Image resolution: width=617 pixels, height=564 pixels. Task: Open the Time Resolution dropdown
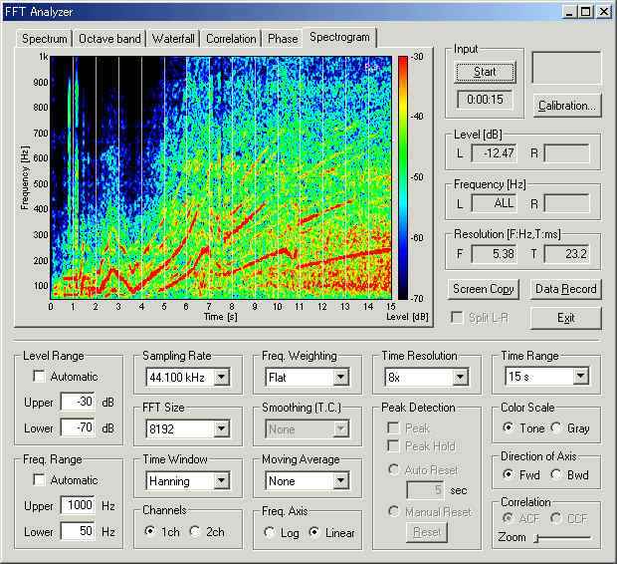point(461,378)
